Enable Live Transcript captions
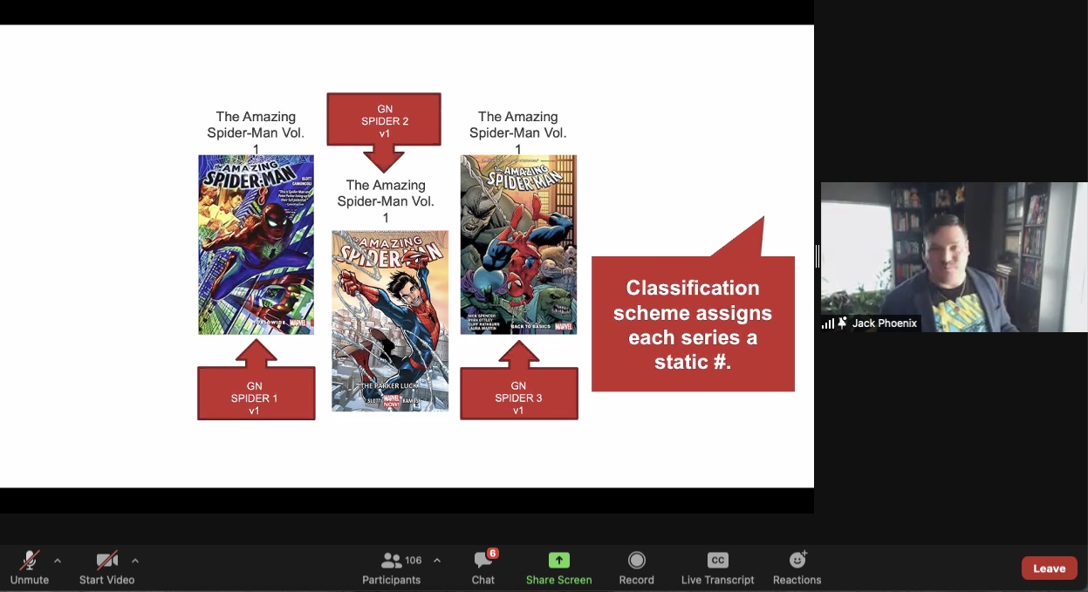 coord(717,568)
